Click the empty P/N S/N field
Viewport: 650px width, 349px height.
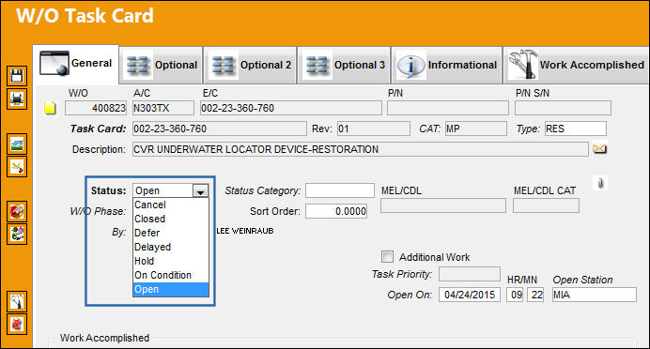(563, 108)
